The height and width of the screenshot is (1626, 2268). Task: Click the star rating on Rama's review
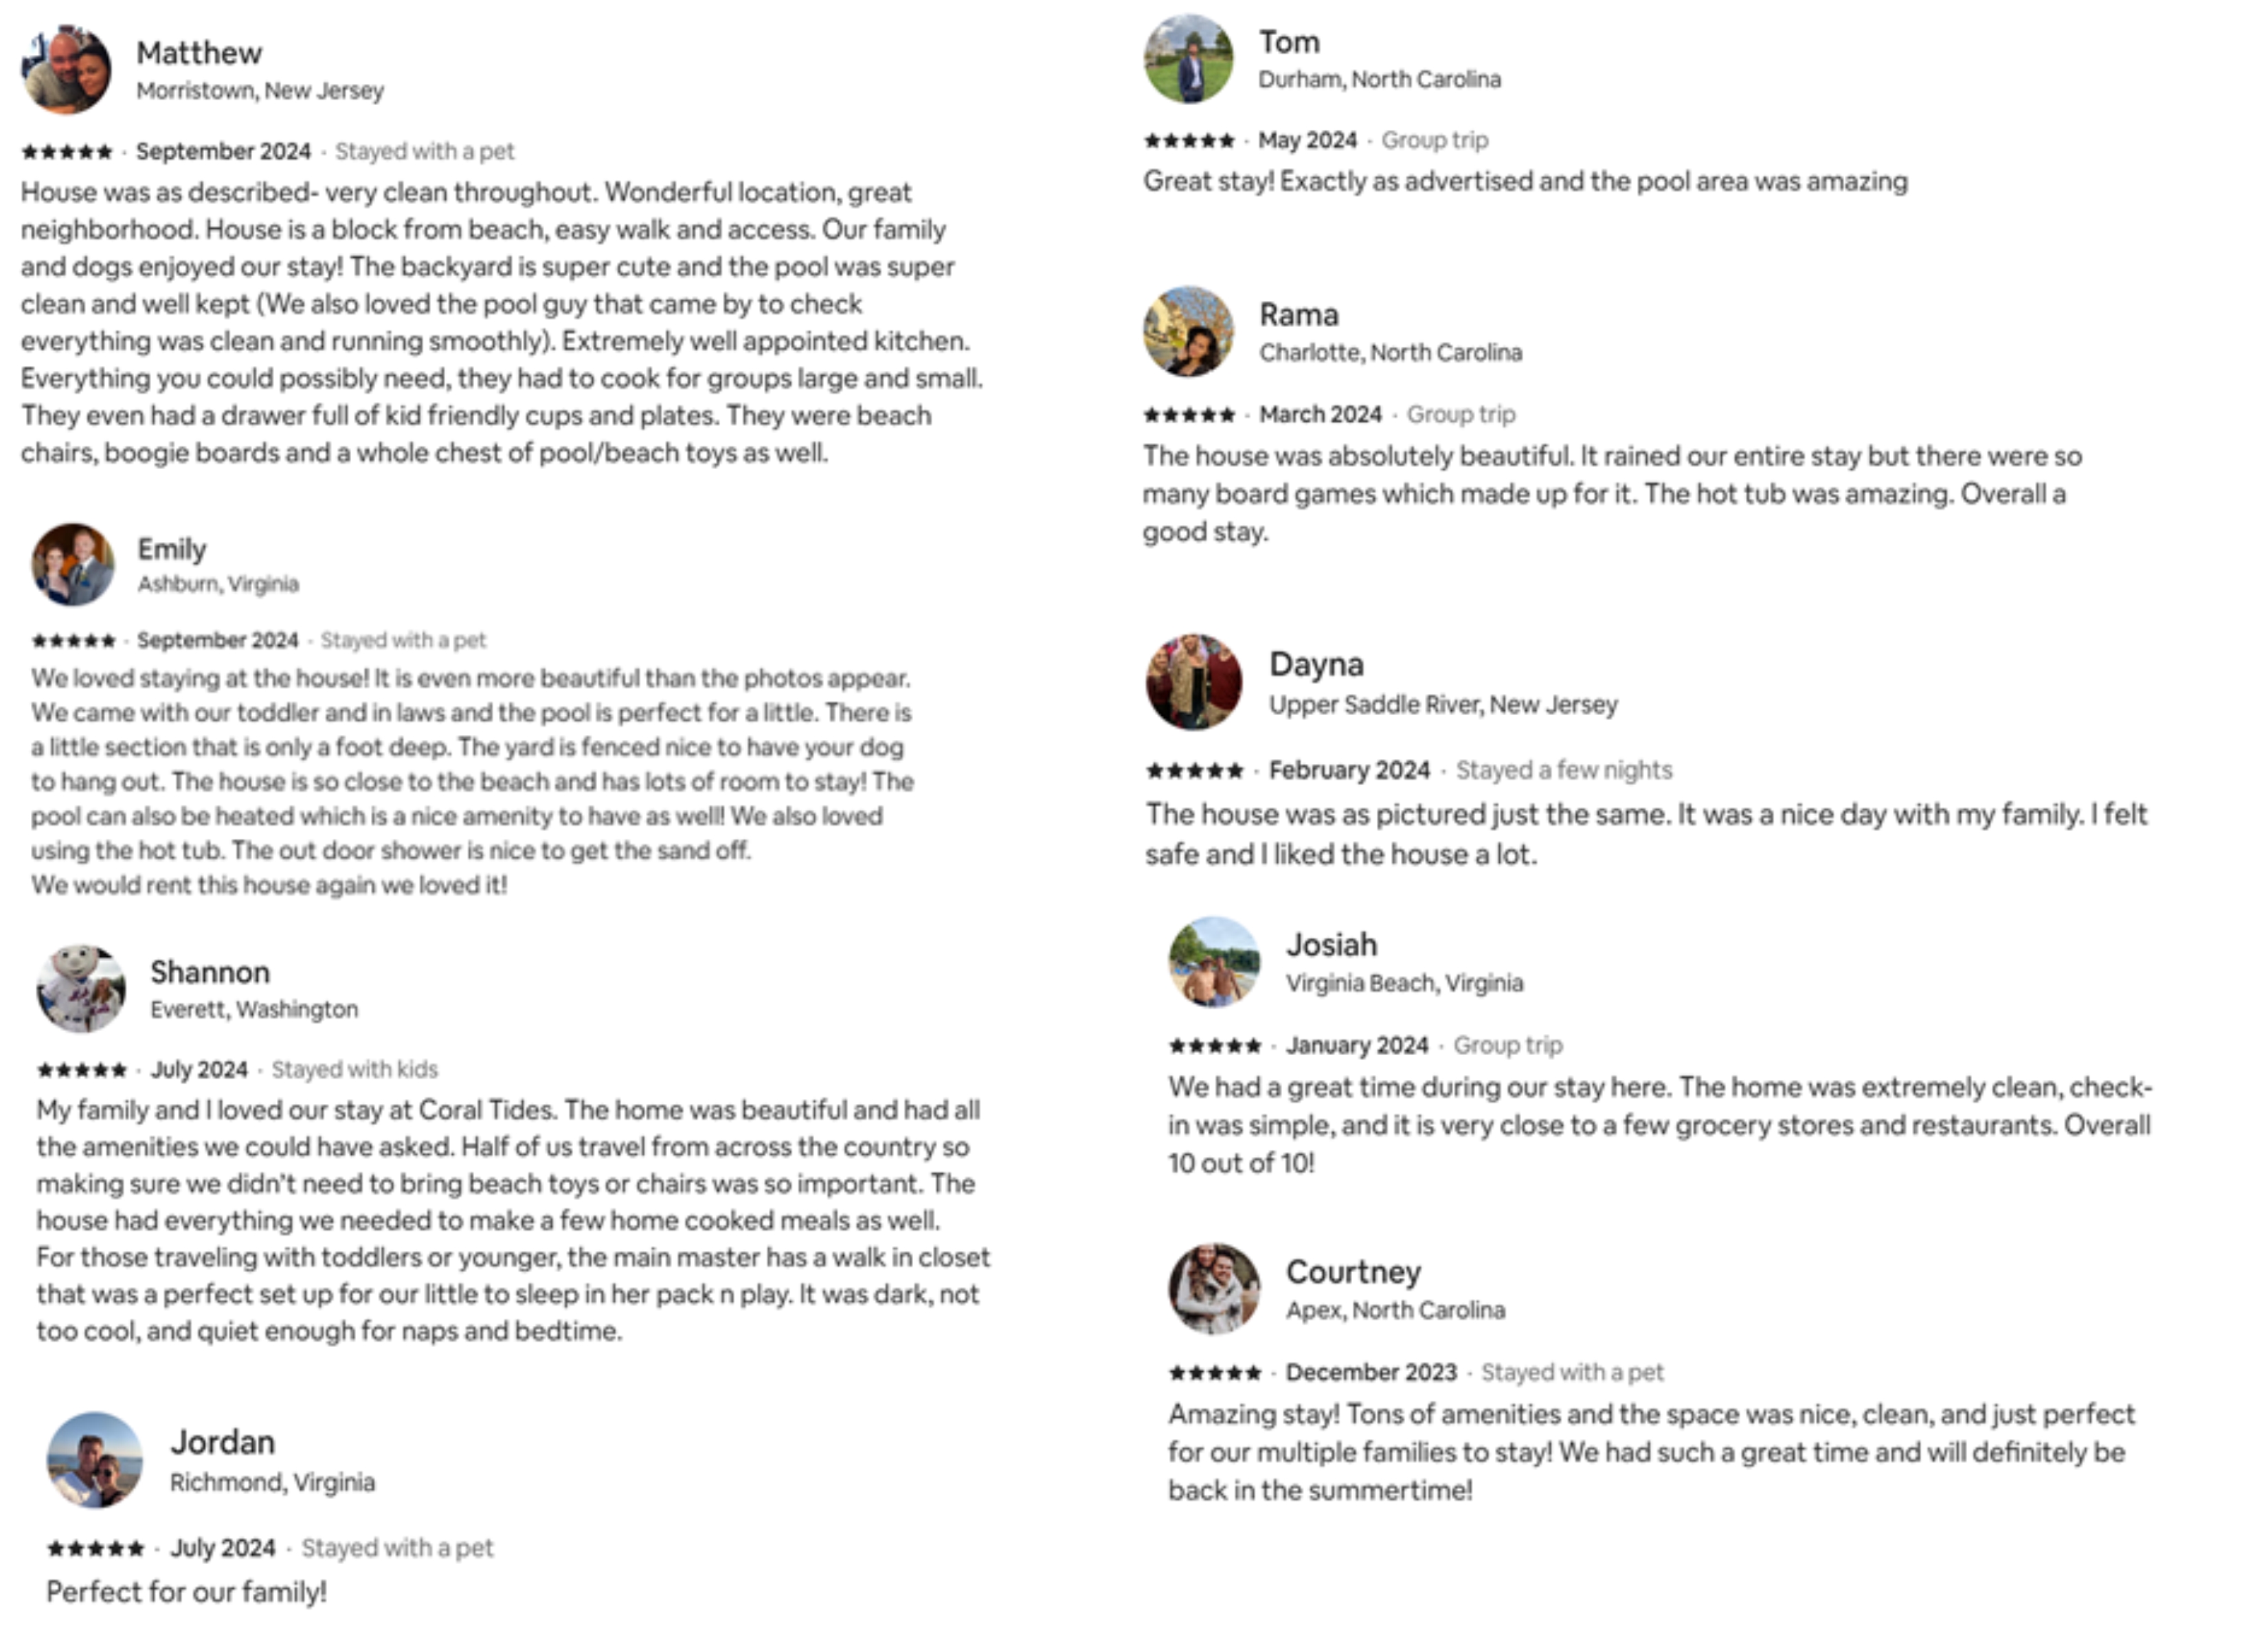click(x=1189, y=414)
